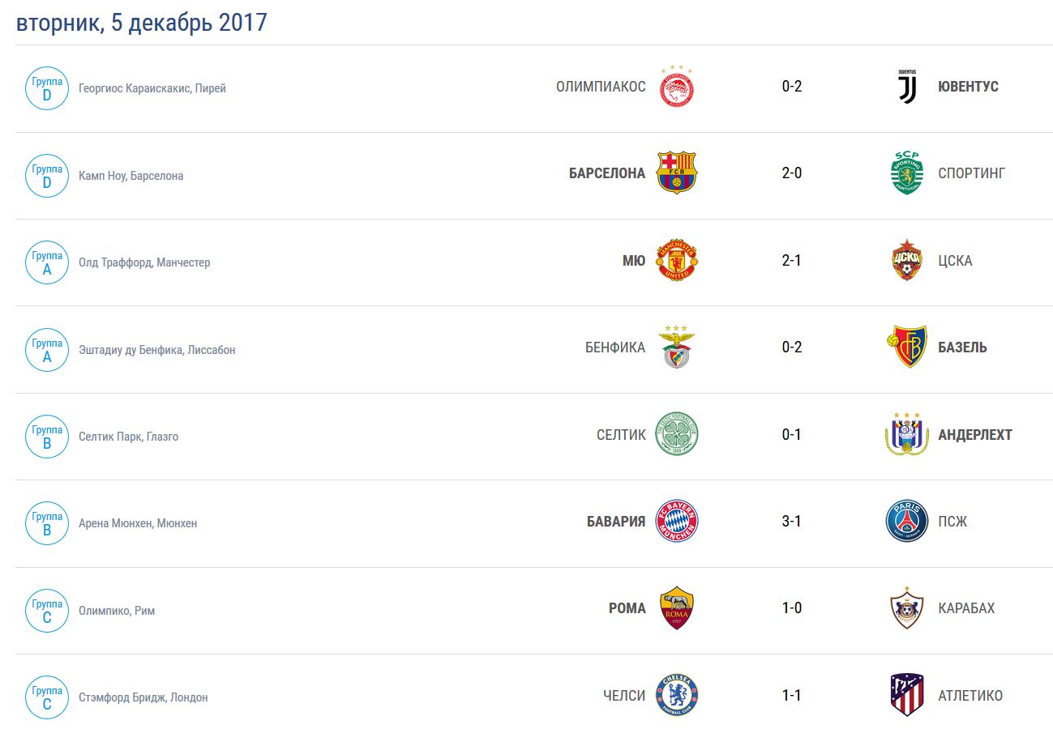Click the Olympiacos club crest
1053x729 pixels.
click(x=676, y=87)
